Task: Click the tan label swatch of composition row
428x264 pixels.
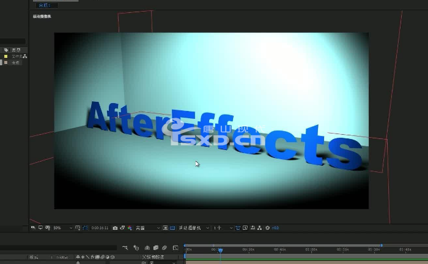Action: tap(6, 63)
